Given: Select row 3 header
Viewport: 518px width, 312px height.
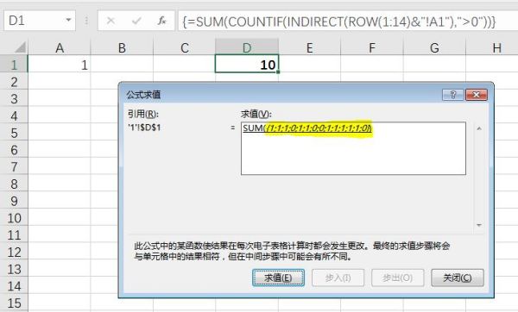Looking at the screenshot, I should coord(14,98).
